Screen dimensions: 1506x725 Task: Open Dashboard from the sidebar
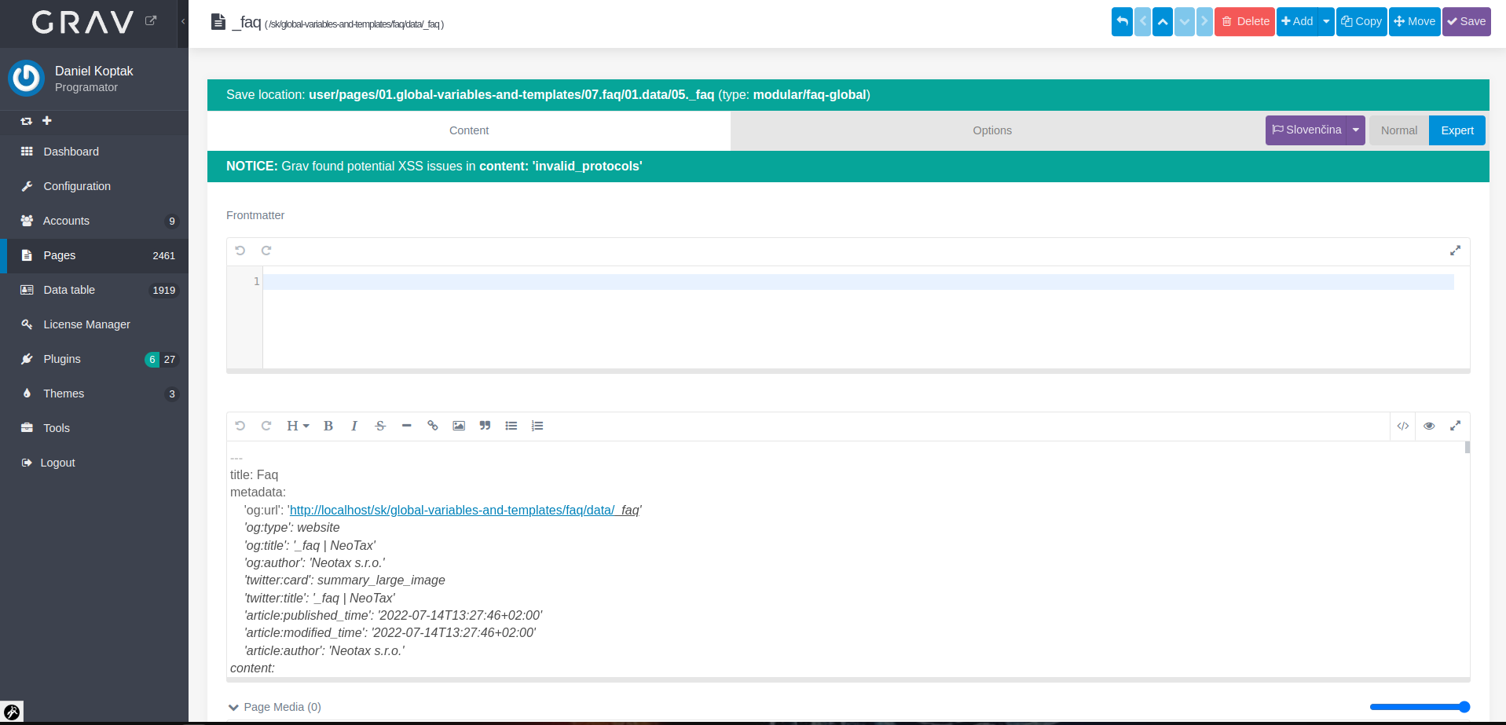point(94,152)
